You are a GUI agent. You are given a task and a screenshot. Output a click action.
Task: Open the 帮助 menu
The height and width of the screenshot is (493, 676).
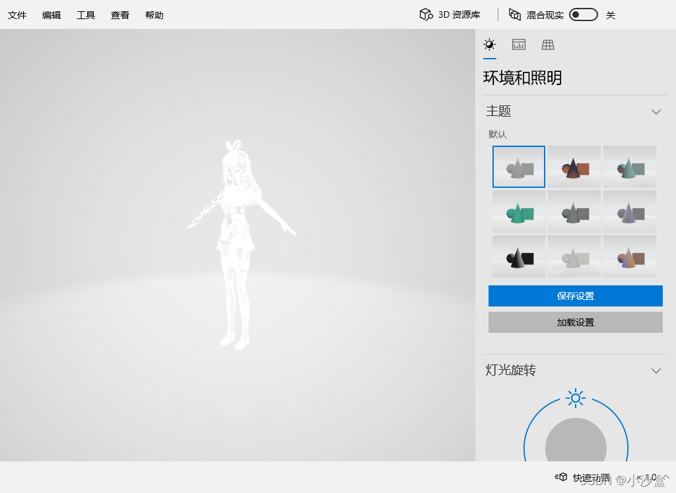tap(154, 15)
